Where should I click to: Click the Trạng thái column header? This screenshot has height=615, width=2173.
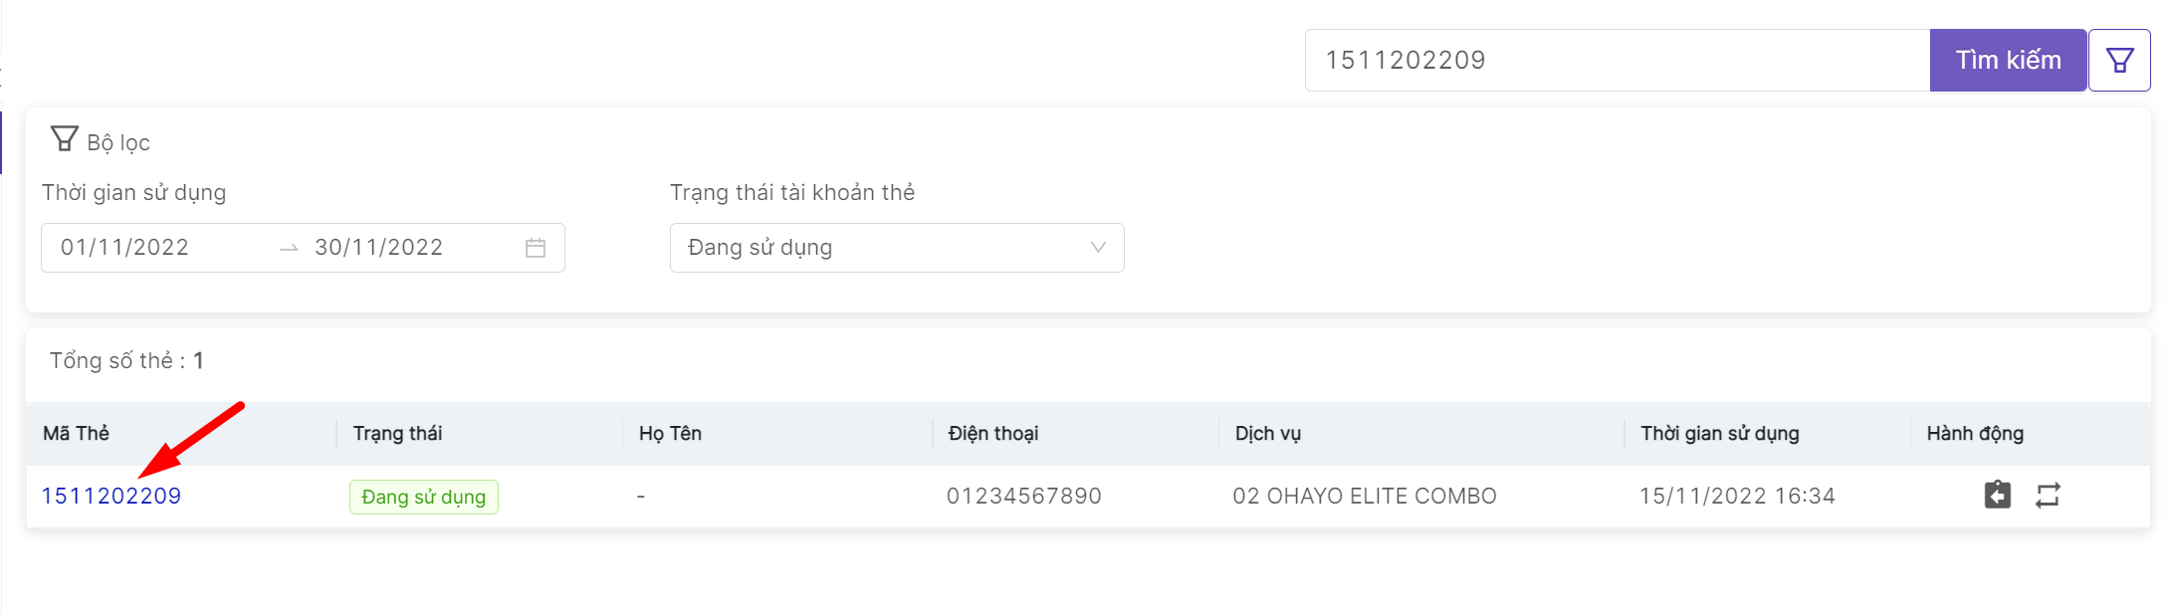point(398,434)
